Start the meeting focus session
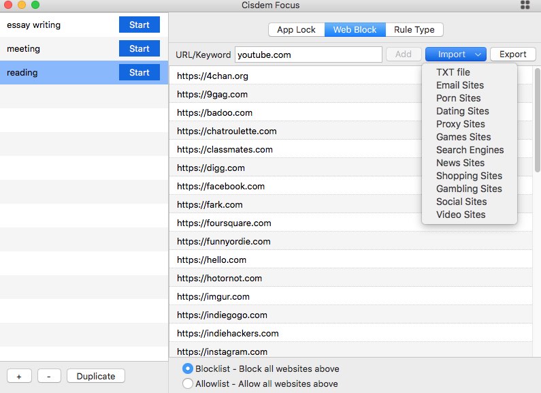The image size is (541, 393). click(140, 48)
